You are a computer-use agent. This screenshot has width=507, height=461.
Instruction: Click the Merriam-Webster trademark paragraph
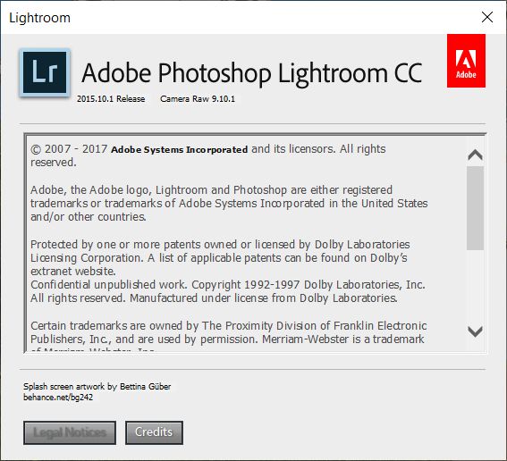click(229, 336)
